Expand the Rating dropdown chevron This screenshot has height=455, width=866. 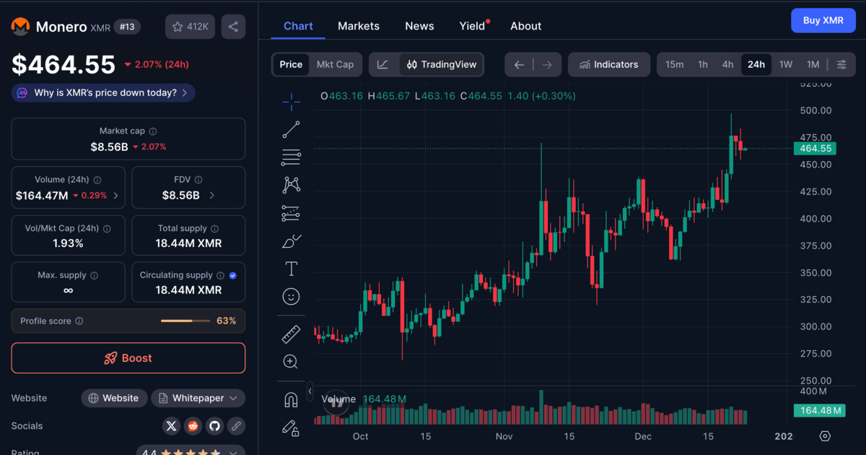pyautogui.click(x=232, y=453)
